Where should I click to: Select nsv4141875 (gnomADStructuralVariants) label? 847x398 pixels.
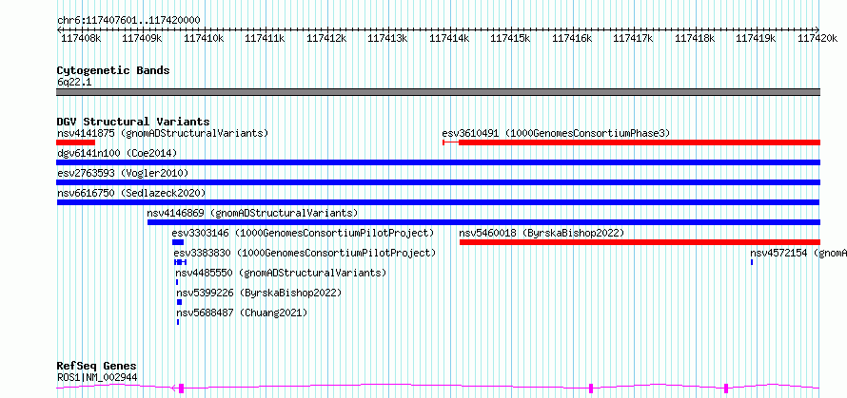point(163,133)
